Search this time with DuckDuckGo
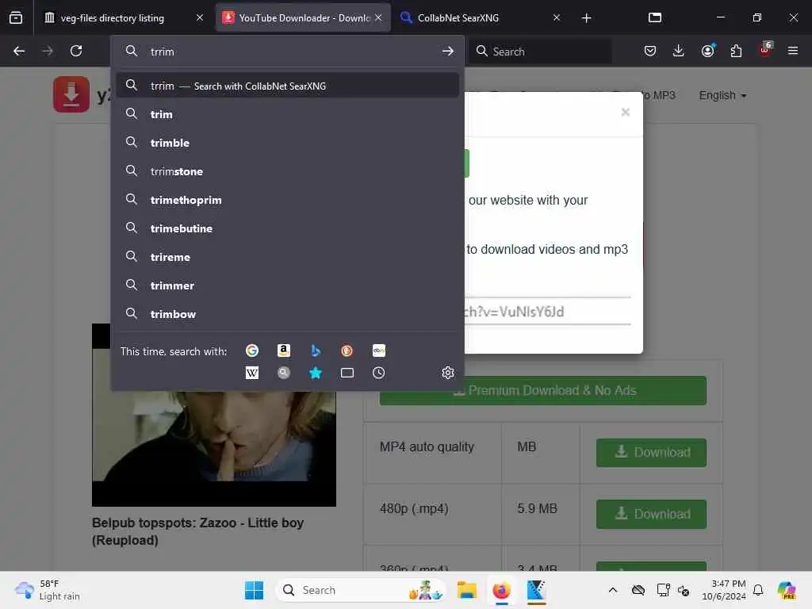This screenshot has height=609, width=812. tap(347, 350)
